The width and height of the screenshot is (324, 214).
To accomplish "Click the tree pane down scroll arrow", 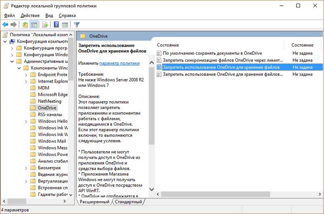I will [70, 195].
